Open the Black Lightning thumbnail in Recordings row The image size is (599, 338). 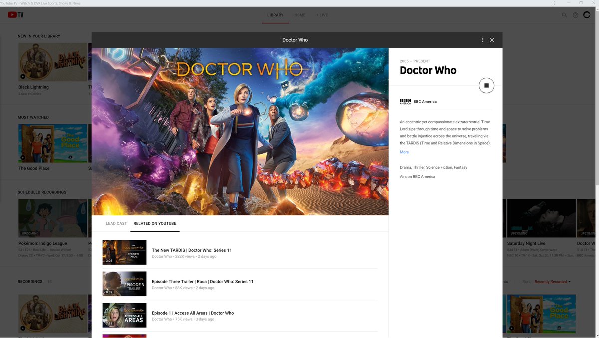point(53,314)
